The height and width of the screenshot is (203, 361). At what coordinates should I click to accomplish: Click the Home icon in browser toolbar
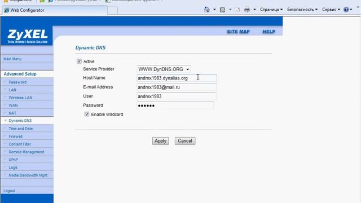[x=207, y=10]
